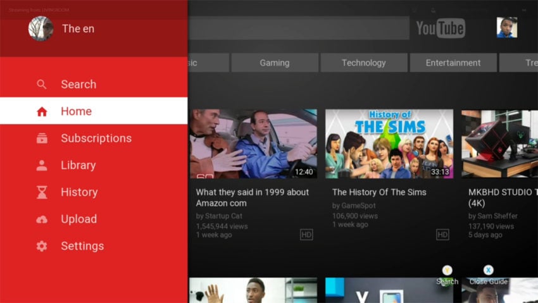Click the Search label near Y button
The height and width of the screenshot is (303, 538).
pos(447,281)
